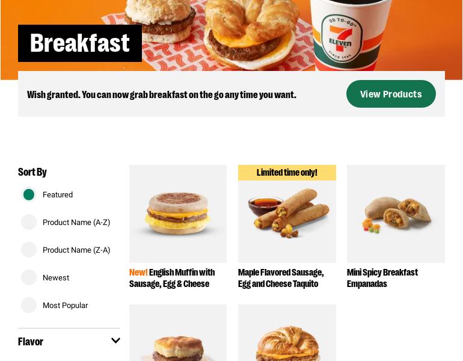
Task: Sort products by Newest
Action: click(29, 277)
